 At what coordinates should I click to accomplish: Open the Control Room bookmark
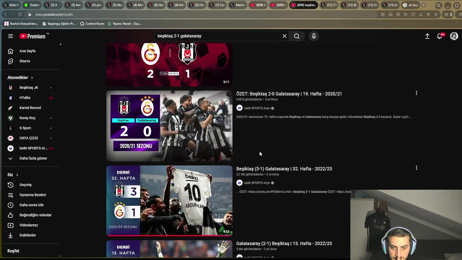92,24
